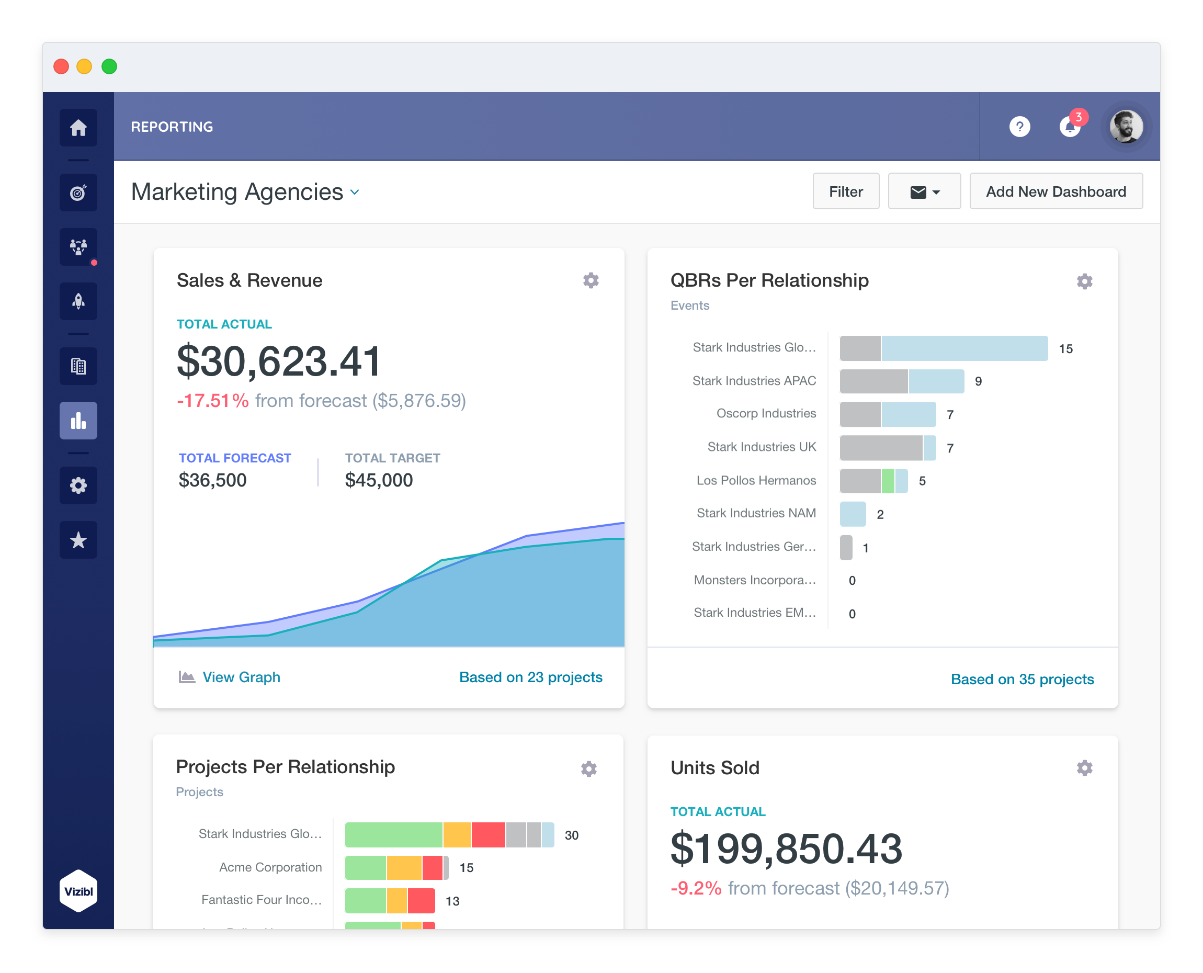The height and width of the screenshot is (973, 1203).
Task: Open sidebar settings gear icon
Action: (x=78, y=485)
